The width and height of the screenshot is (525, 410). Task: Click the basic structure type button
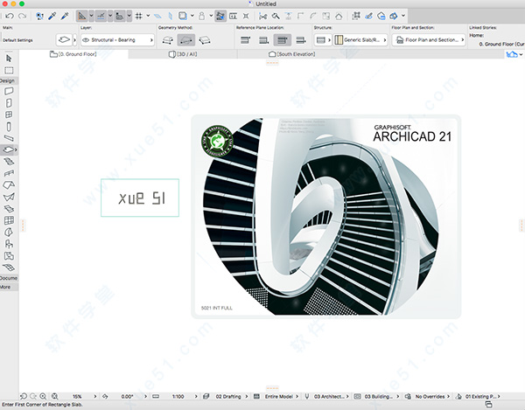click(x=323, y=40)
